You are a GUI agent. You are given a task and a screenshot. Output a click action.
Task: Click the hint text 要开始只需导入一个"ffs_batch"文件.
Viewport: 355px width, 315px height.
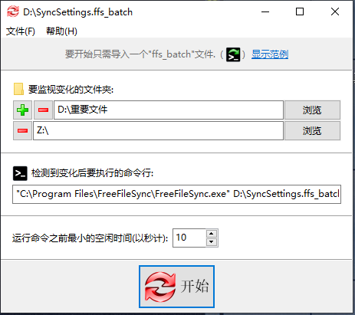coord(140,54)
